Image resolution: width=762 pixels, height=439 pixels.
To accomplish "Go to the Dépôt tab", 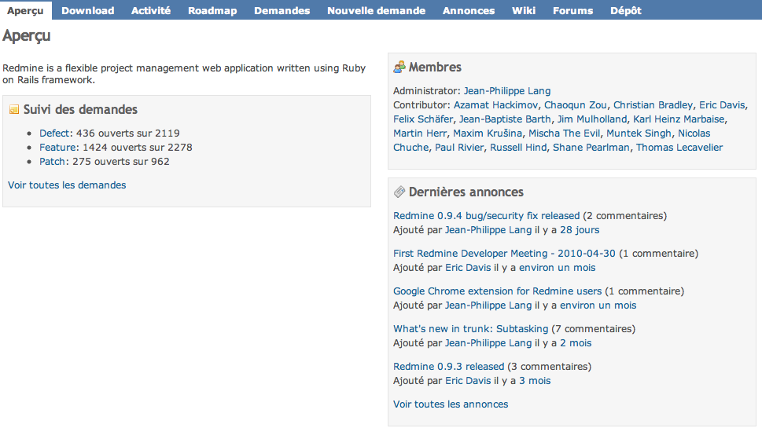I will [625, 10].
